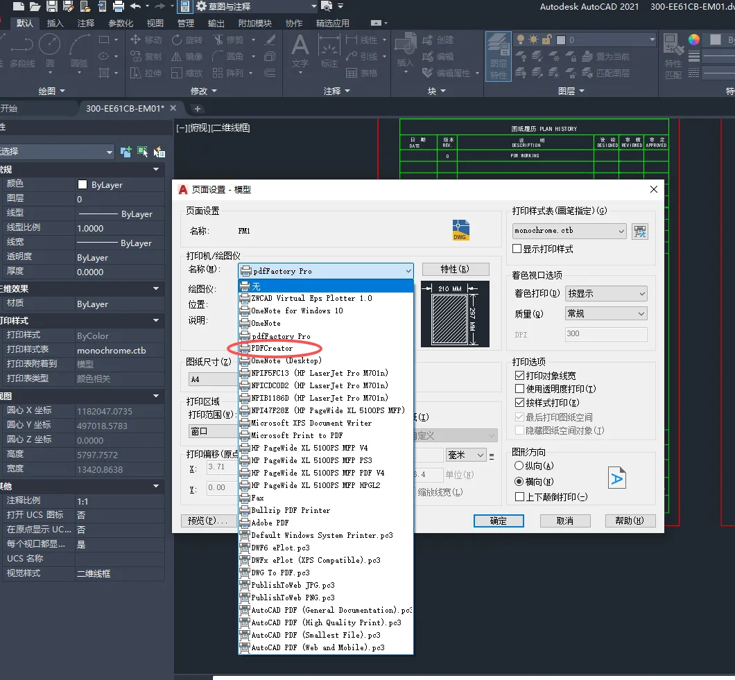
Task: Open the 视图 ribbon tab
Action: coord(155,23)
